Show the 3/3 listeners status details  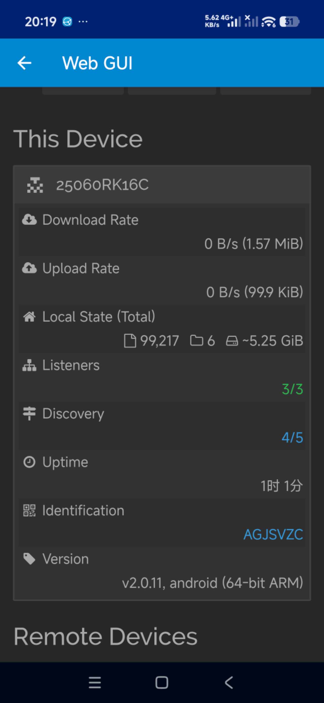(x=292, y=389)
